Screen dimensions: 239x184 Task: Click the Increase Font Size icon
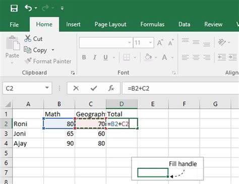pos(160,42)
